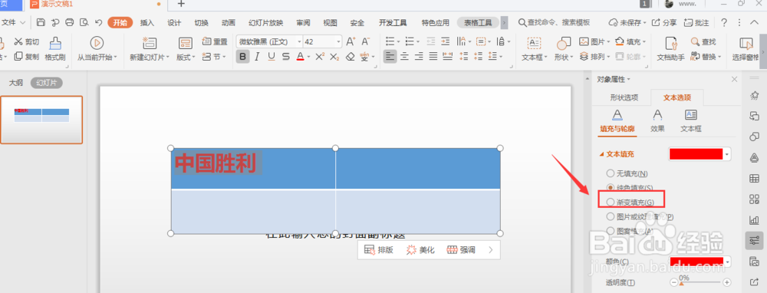Start slideshow from current slide icon

[x=97, y=42]
